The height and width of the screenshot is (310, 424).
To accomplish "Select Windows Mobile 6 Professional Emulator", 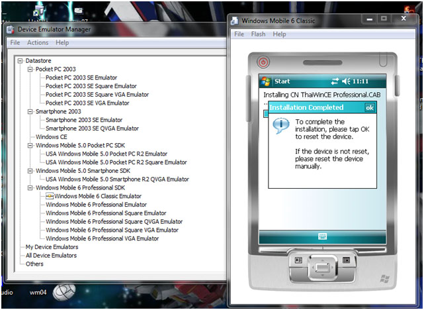I will pyautogui.click(x=97, y=205).
